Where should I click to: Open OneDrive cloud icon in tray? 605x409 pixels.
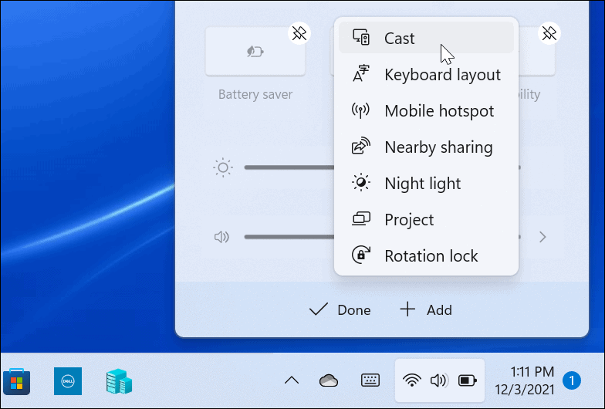329,381
